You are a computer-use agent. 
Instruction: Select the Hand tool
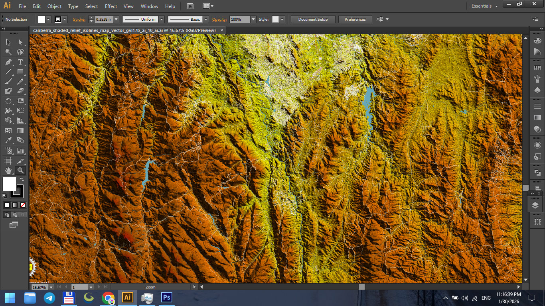point(7,171)
